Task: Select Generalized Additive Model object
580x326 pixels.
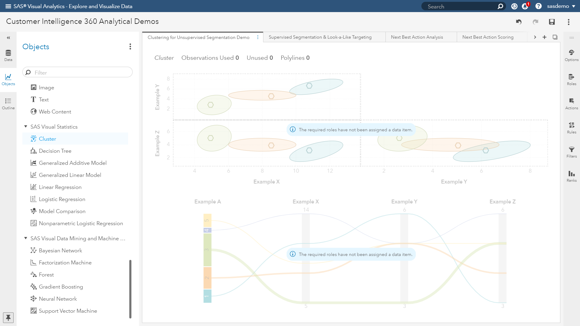Action: point(72,163)
